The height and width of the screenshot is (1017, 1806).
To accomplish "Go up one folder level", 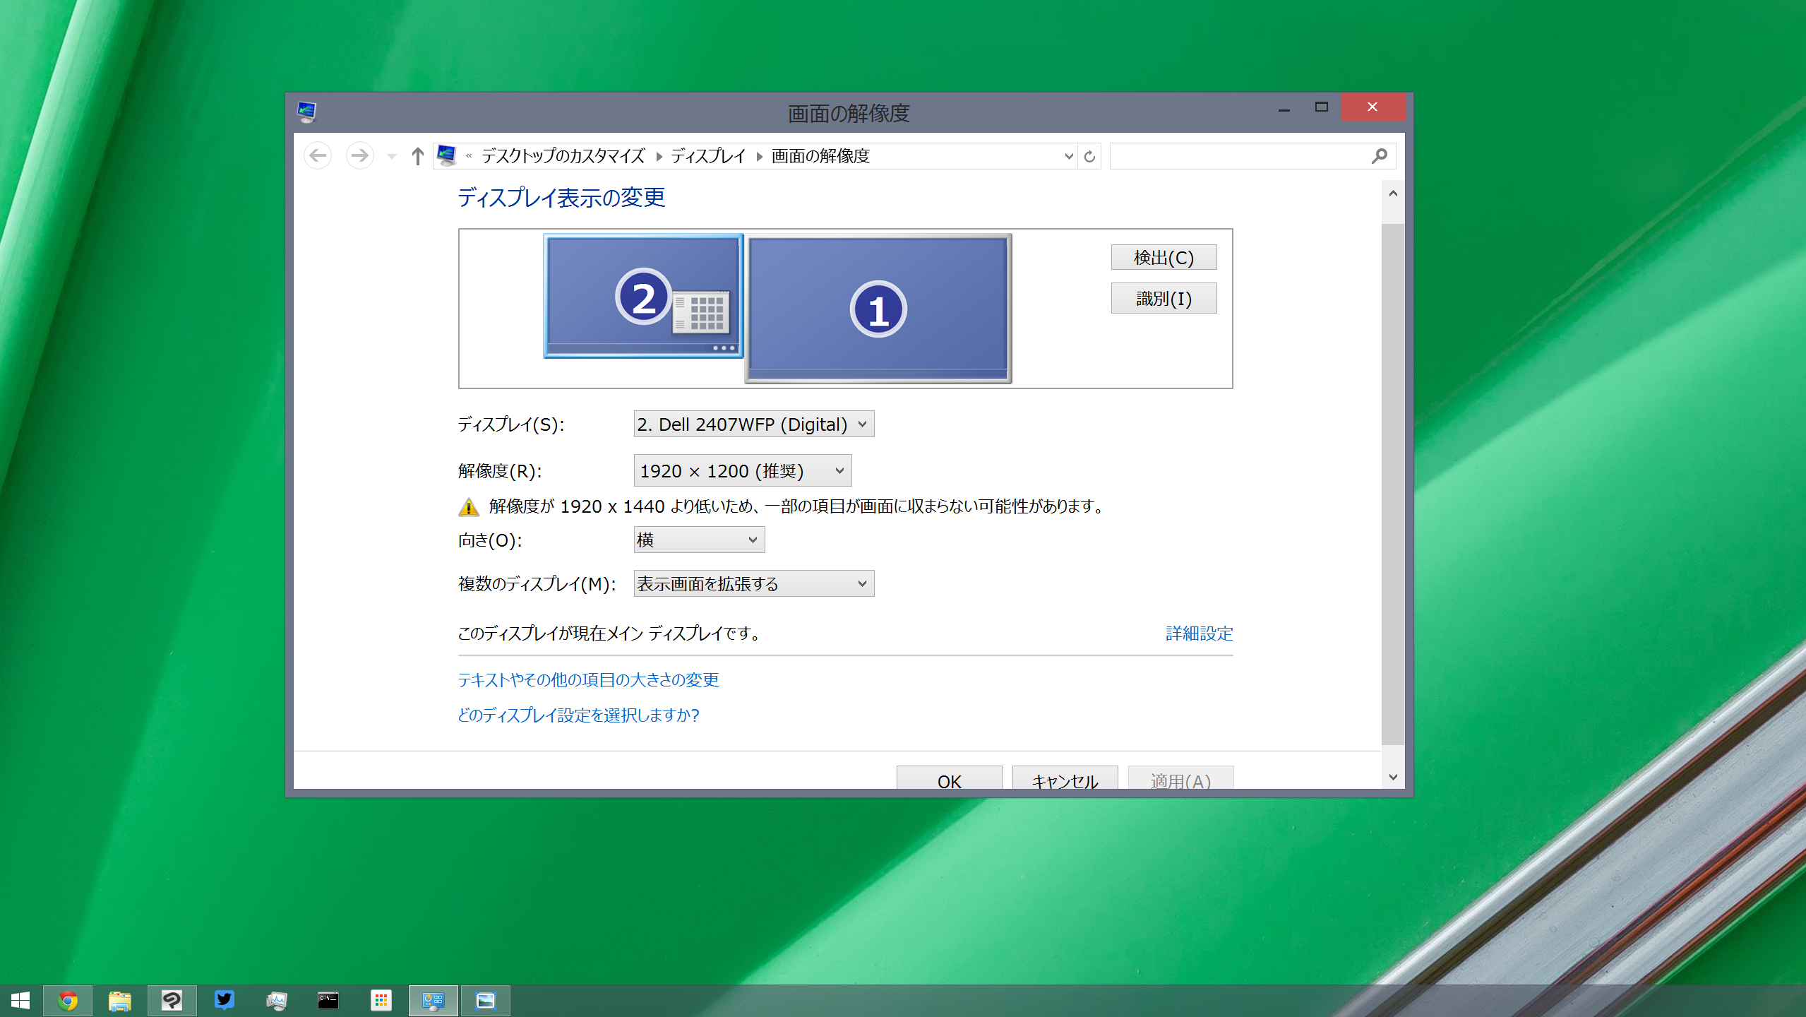I will (417, 155).
